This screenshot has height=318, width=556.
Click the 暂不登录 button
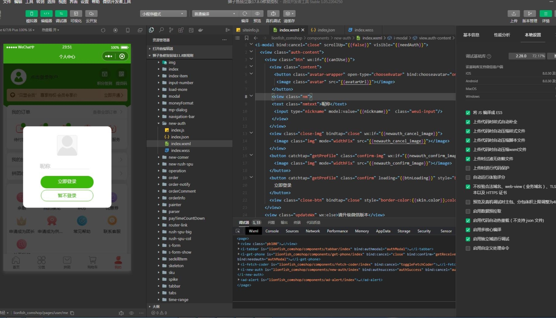pos(67,196)
